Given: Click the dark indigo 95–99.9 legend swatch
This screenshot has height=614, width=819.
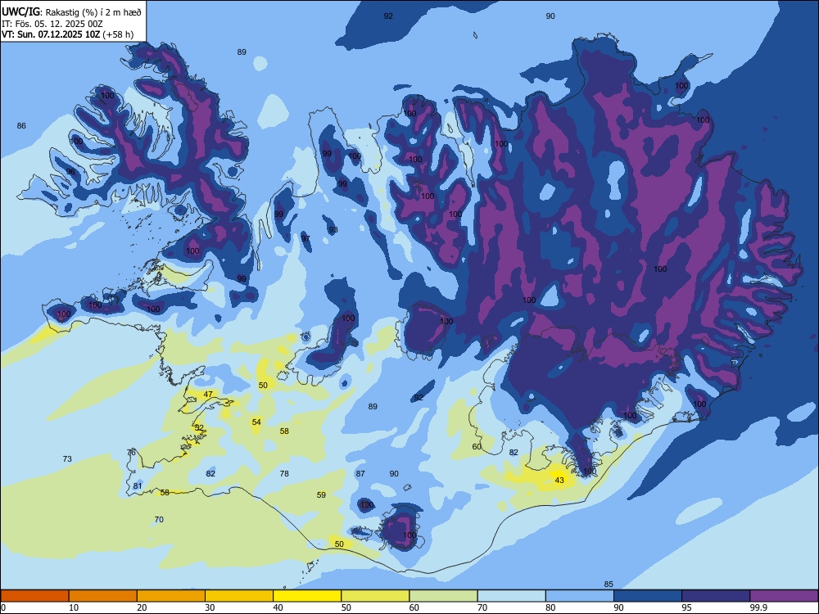Looking at the screenshot, I should (716, 596).
